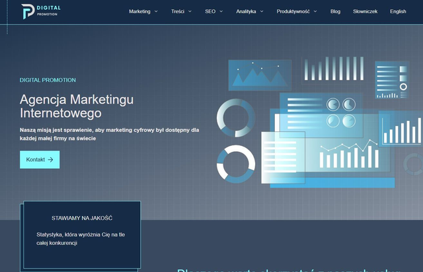Click the Agencja Marketingu Internetowego heading
This screenshot has height=272, width=423.
(x=77, y=106)
